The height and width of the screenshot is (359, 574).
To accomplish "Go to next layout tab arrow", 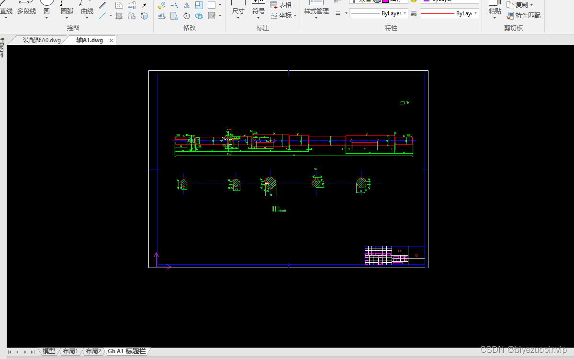I will pos(25,352).
